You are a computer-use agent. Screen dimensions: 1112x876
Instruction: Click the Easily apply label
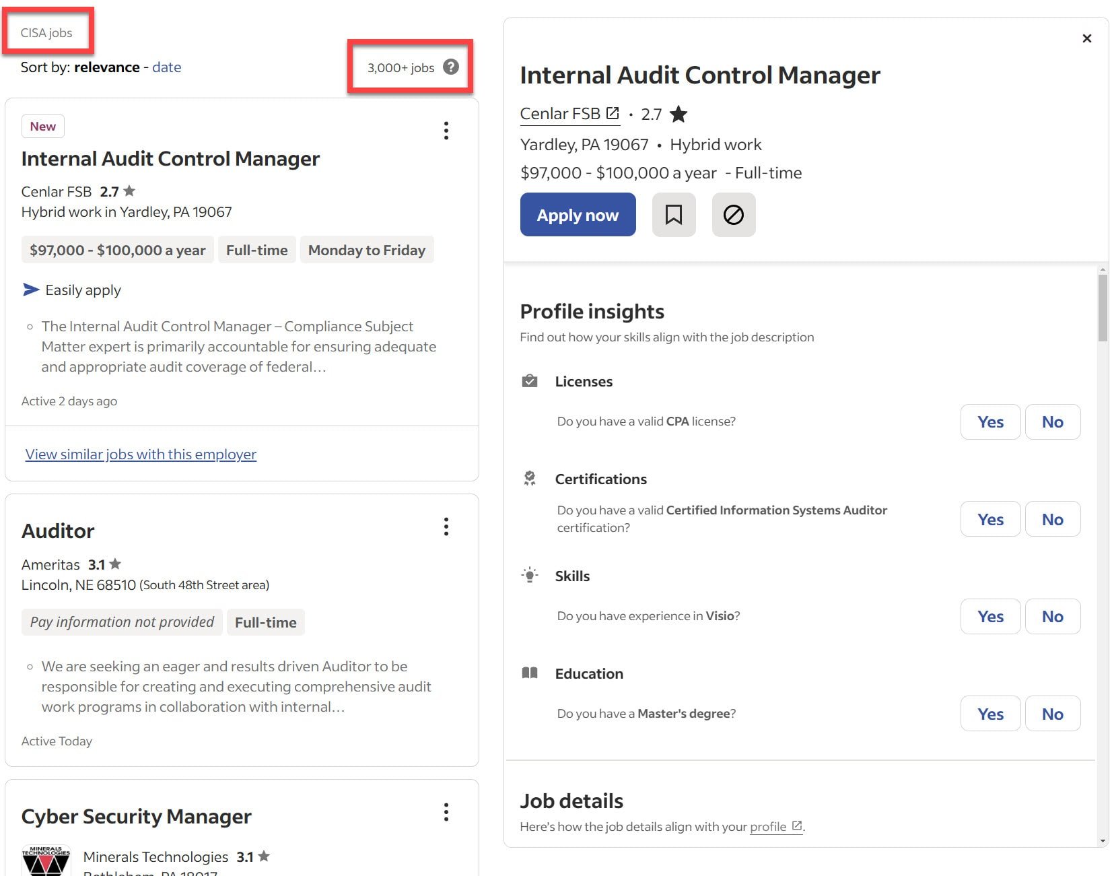(x=83, y=290)
